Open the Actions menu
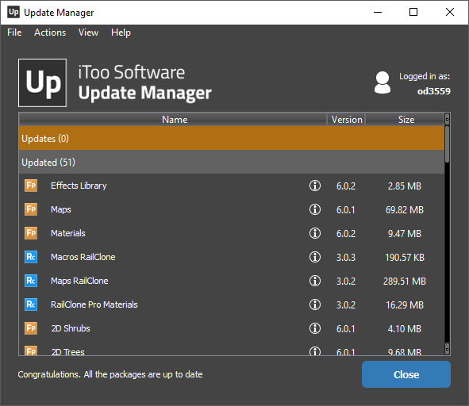Viewport: 469px width, 406px height. (x=50, y=33)
